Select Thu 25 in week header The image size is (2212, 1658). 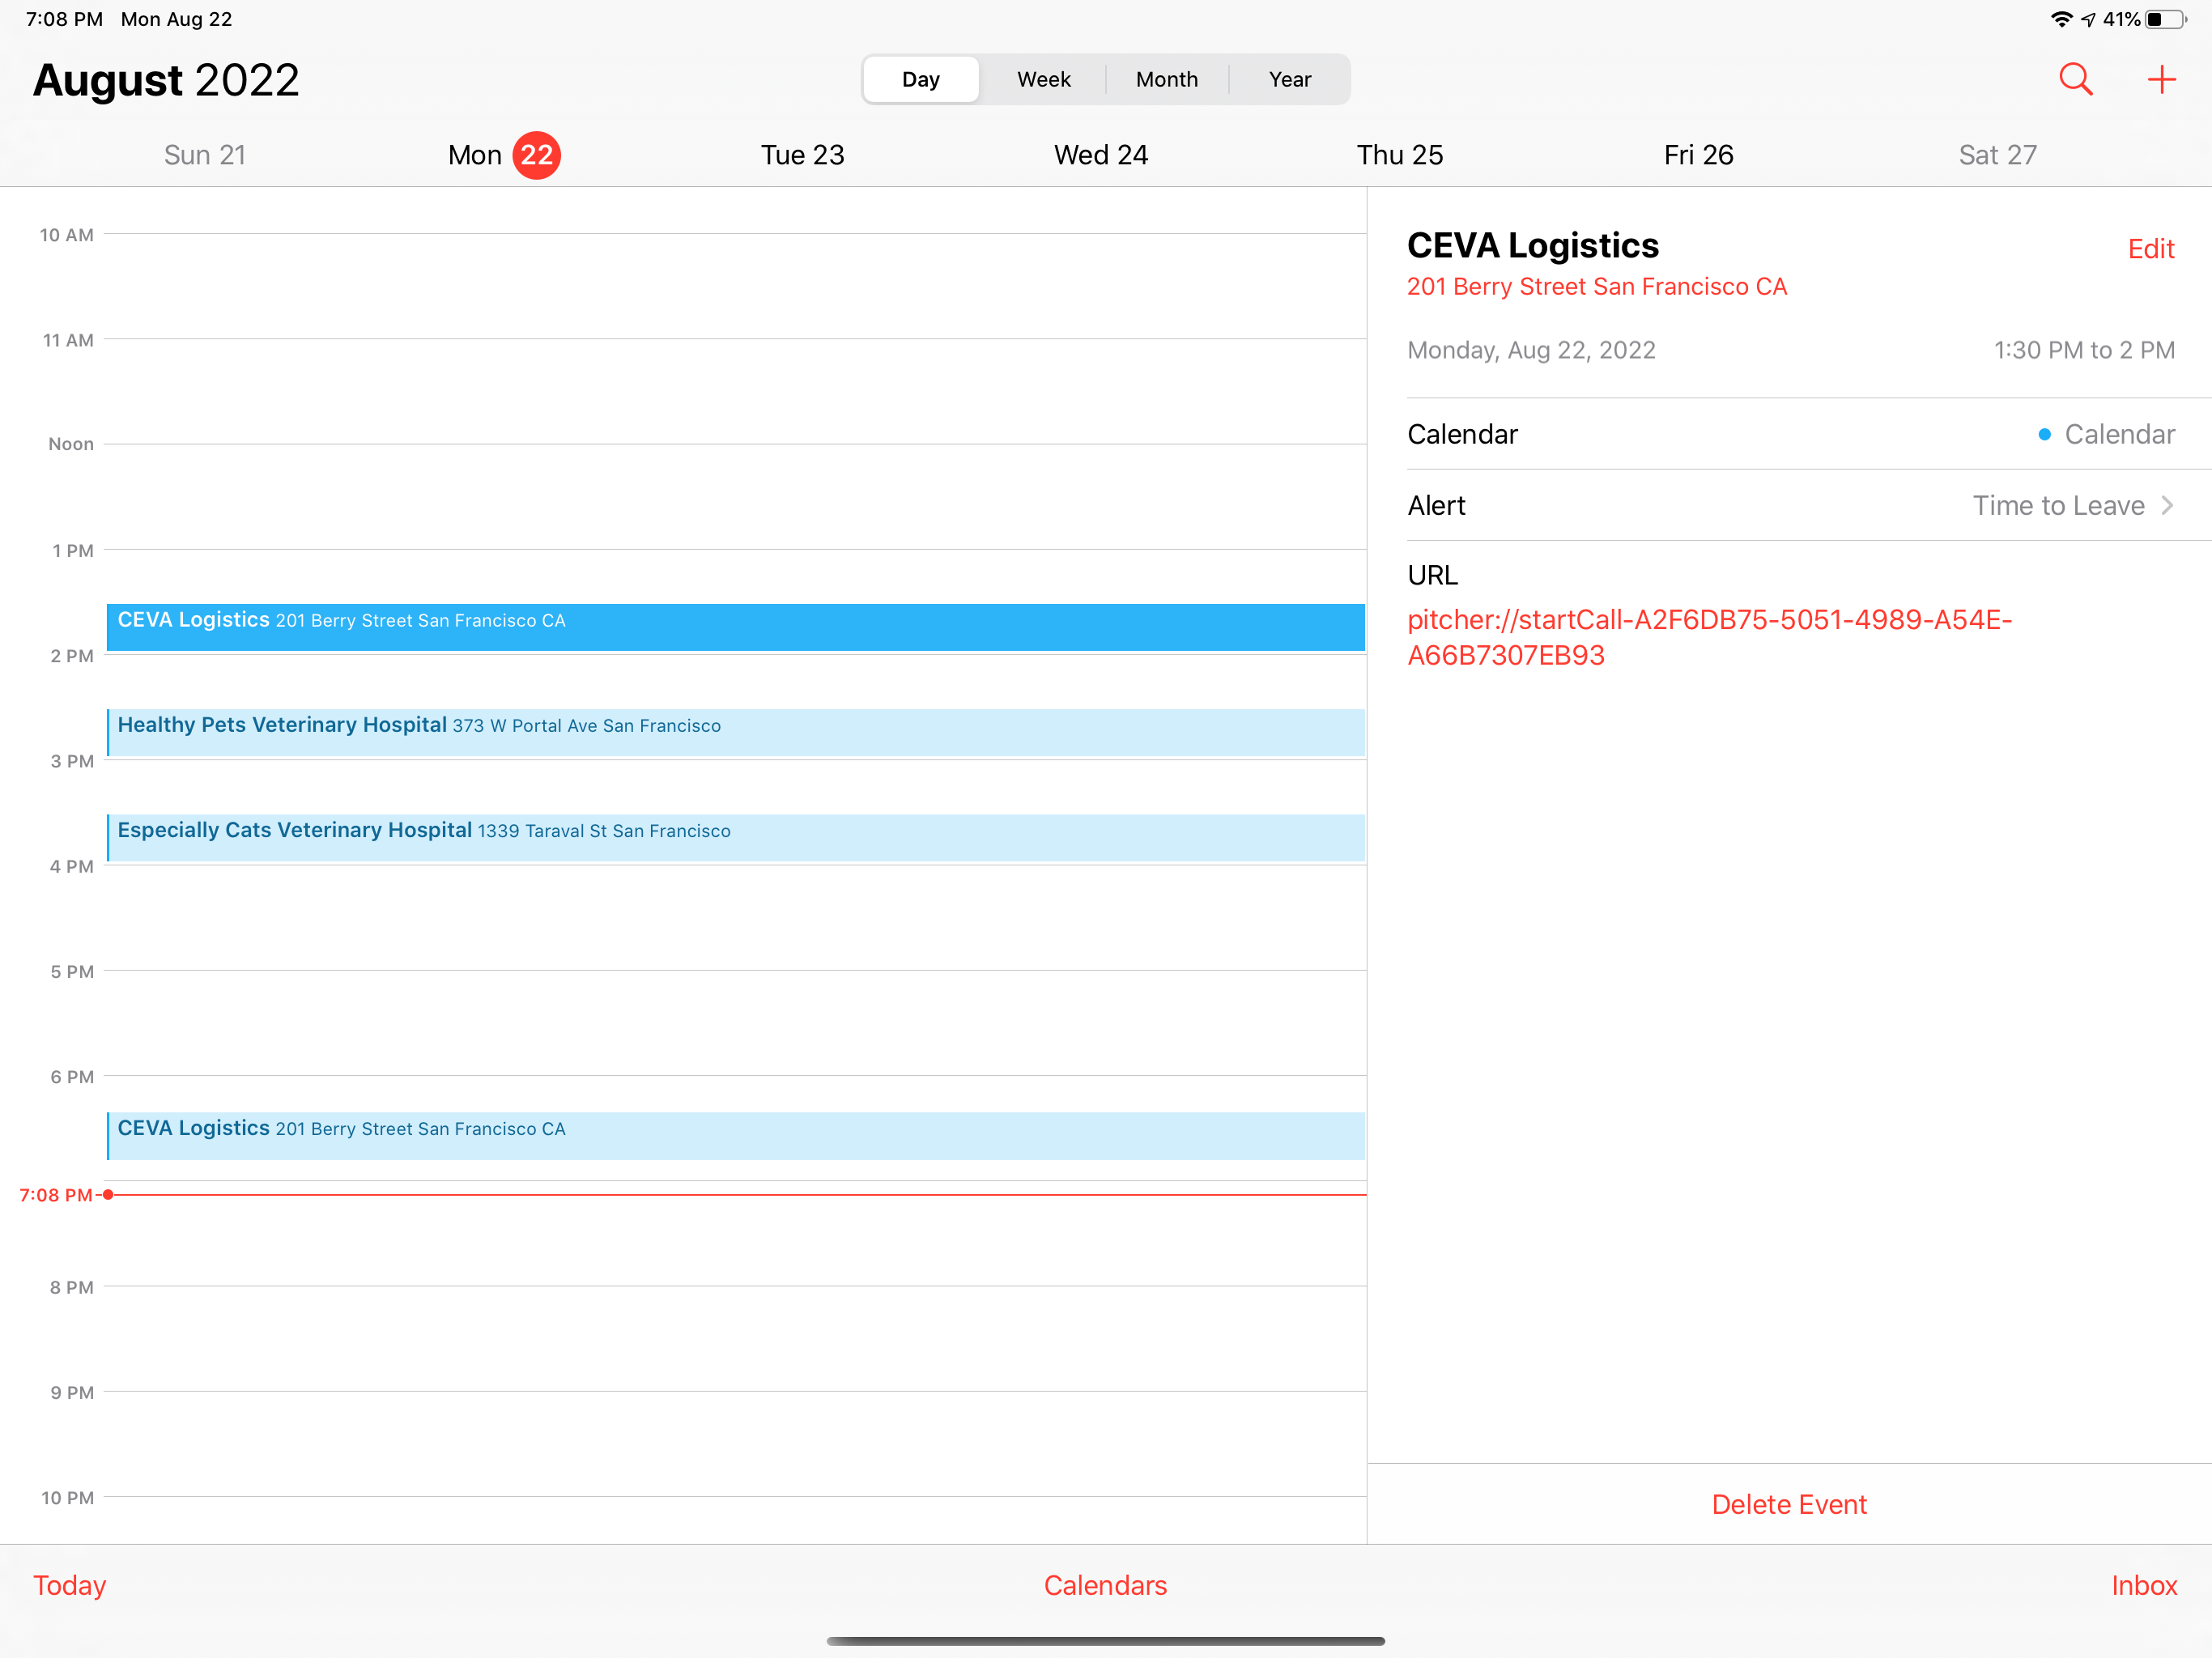click(x=1399, y=155)
